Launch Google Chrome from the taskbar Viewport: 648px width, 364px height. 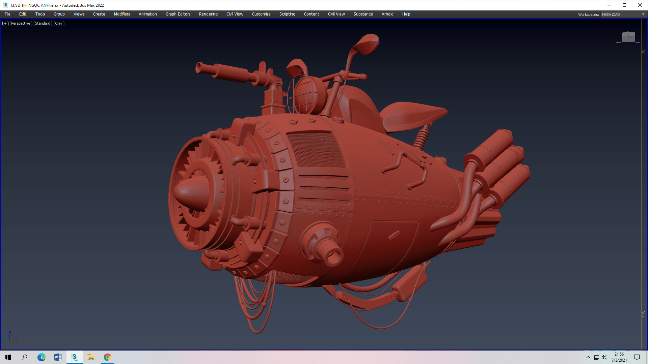[x=108, y=357]
